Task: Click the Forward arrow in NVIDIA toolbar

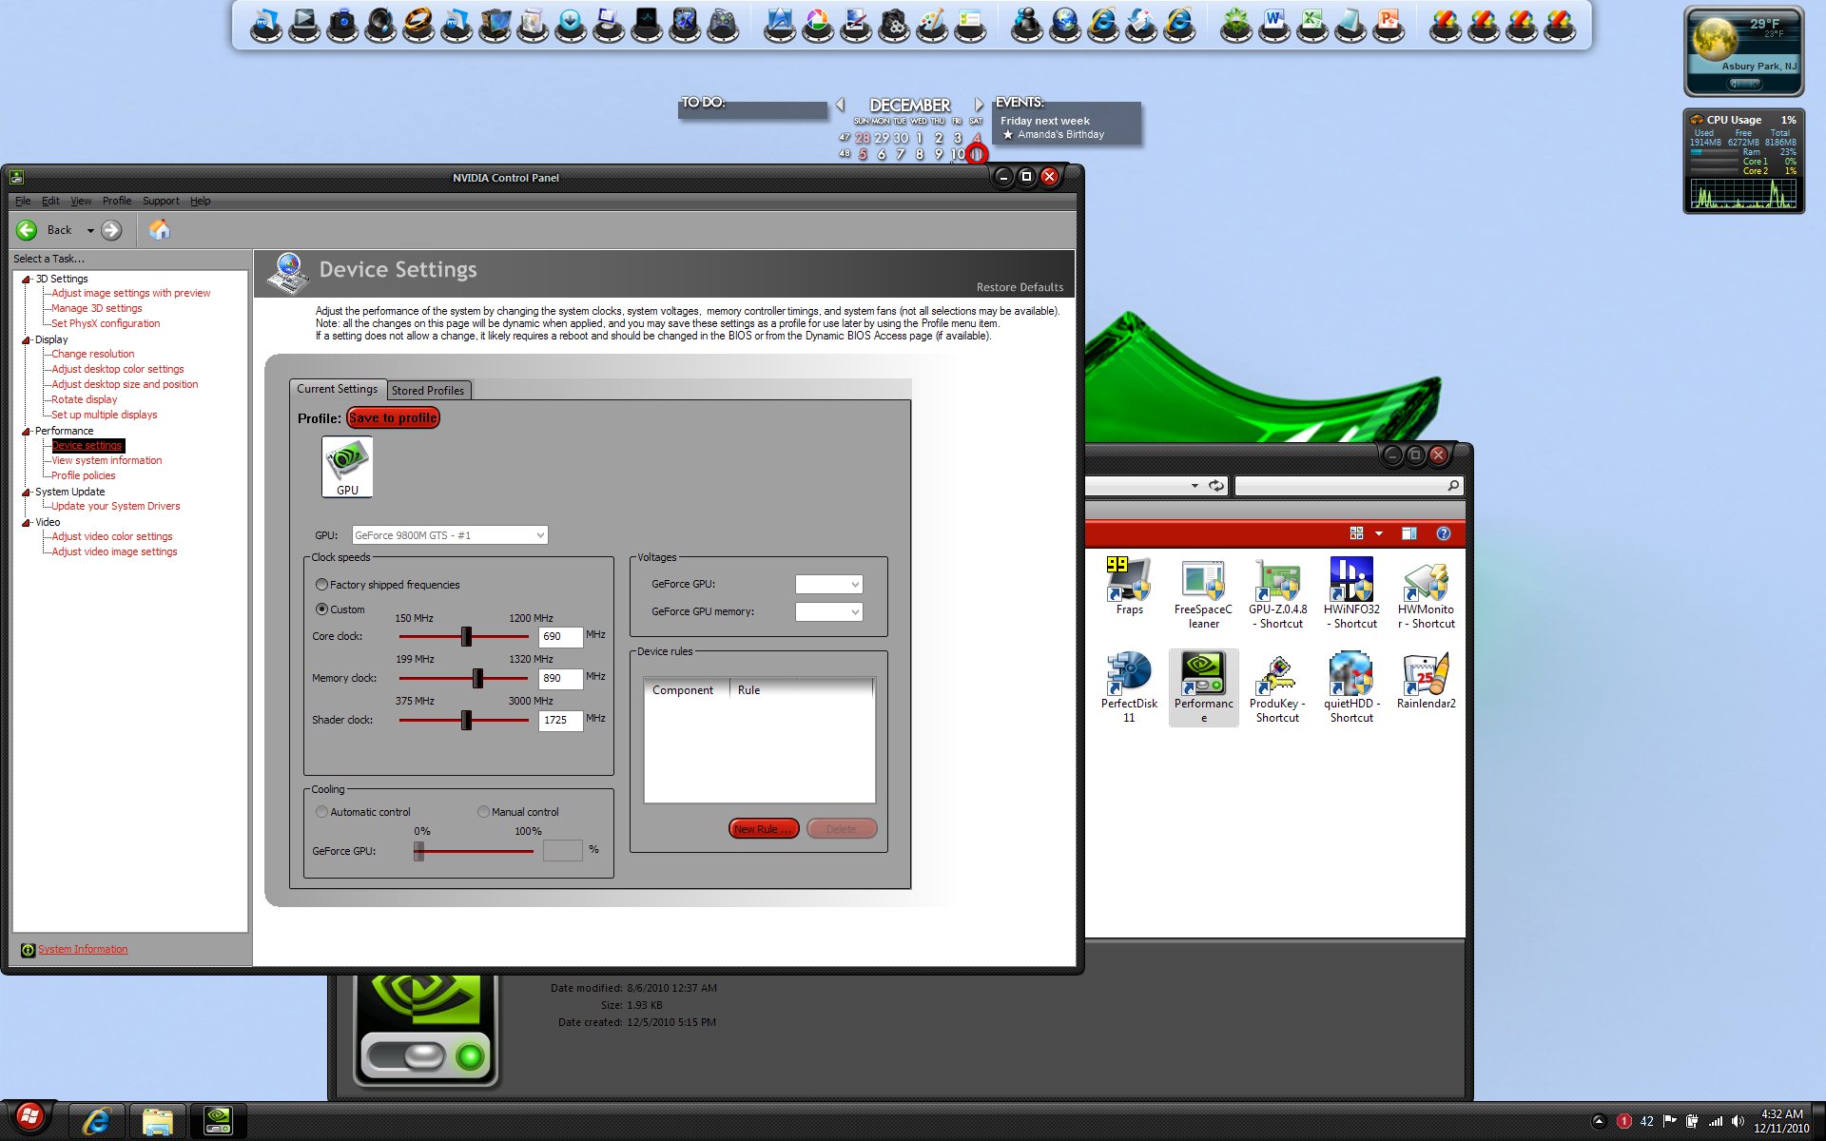Action: (111, 230)
